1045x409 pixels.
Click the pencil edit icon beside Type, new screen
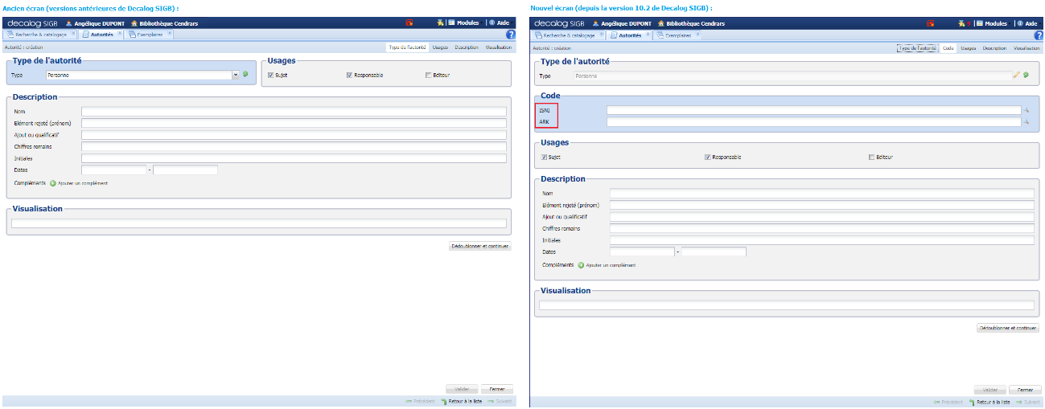pos(1016,76)
